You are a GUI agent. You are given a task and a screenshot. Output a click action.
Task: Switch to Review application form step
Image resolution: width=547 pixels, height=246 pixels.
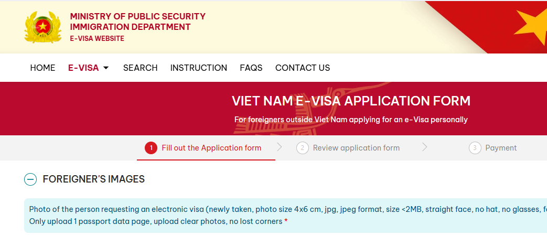(356, 148)
